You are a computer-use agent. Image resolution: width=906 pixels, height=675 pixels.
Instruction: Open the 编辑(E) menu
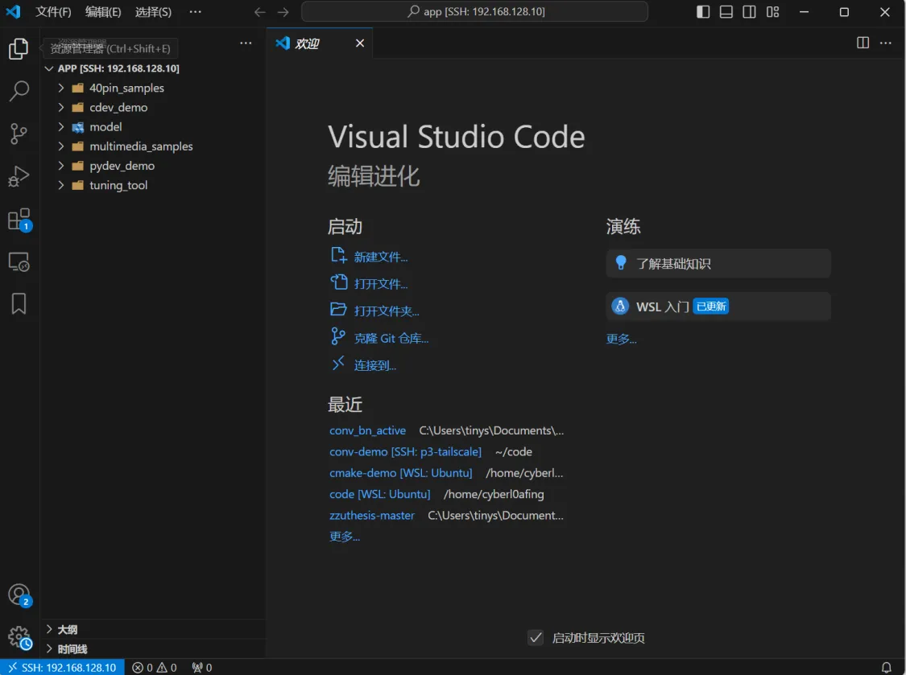pyautogui.click(x=103, y=12)
